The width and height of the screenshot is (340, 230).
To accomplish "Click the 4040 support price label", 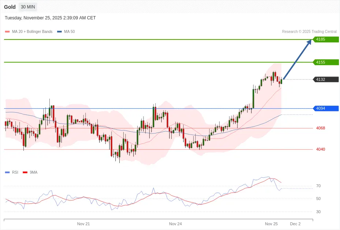I will (321, 150).
